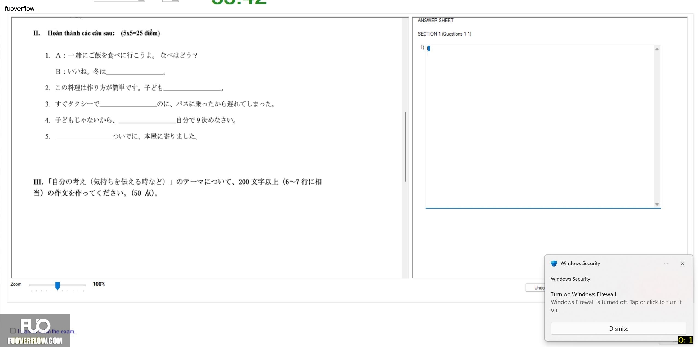The width and height of the screenshot is (700, 347).
Task: Click the Windows Security shield icon
Action: (554, 263)
